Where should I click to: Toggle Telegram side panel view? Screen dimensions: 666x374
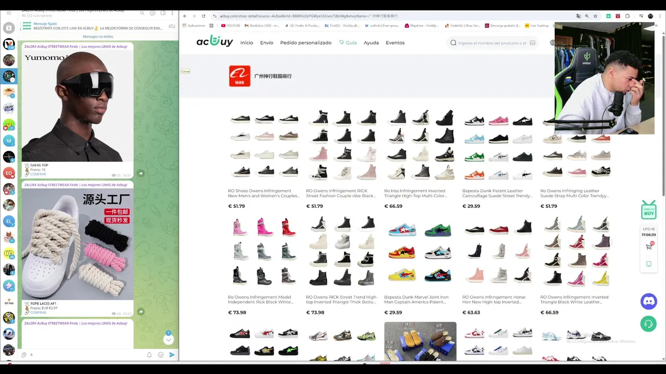click(x=163, y=13)
